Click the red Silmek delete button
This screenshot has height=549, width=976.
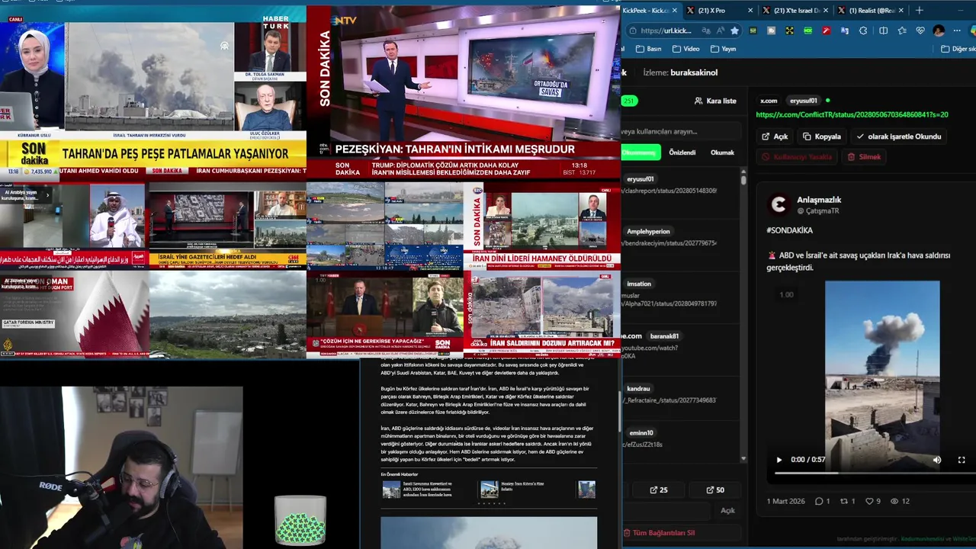864,157
